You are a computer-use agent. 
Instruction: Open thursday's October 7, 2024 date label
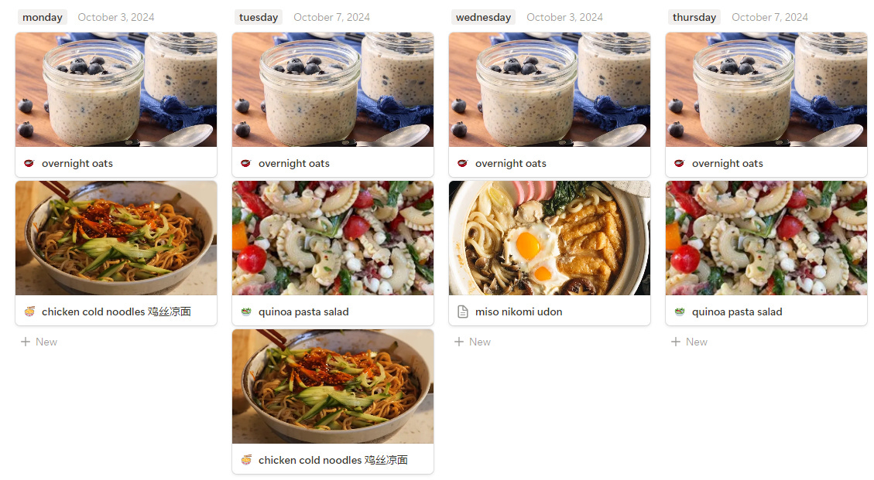tap(769, 17)
